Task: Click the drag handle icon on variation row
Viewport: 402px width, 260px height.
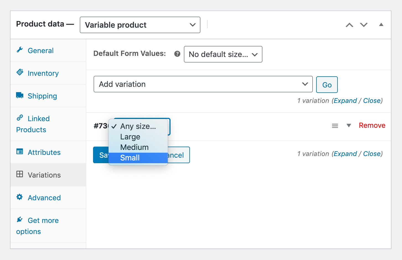Action: coord(335,126)
